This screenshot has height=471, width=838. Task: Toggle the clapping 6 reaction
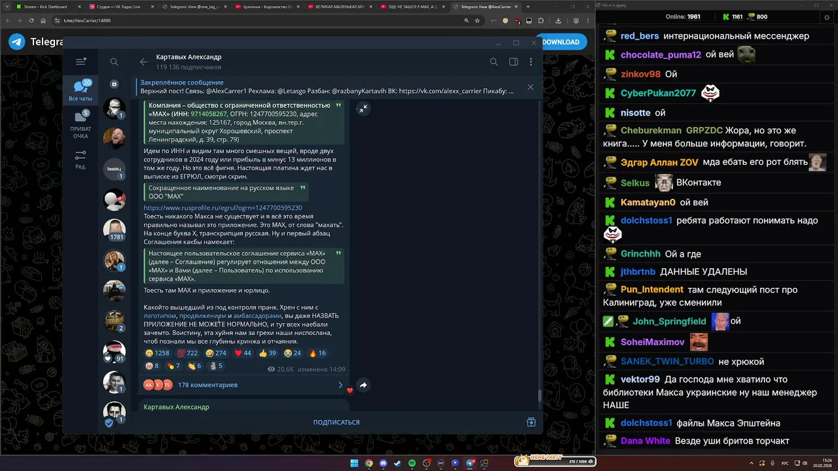point(194,366)
